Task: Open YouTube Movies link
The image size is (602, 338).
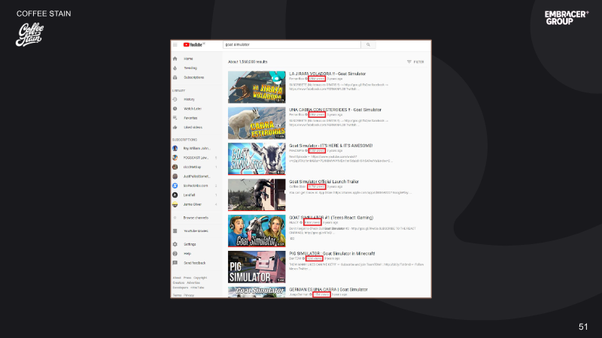Action: point(196,231)
